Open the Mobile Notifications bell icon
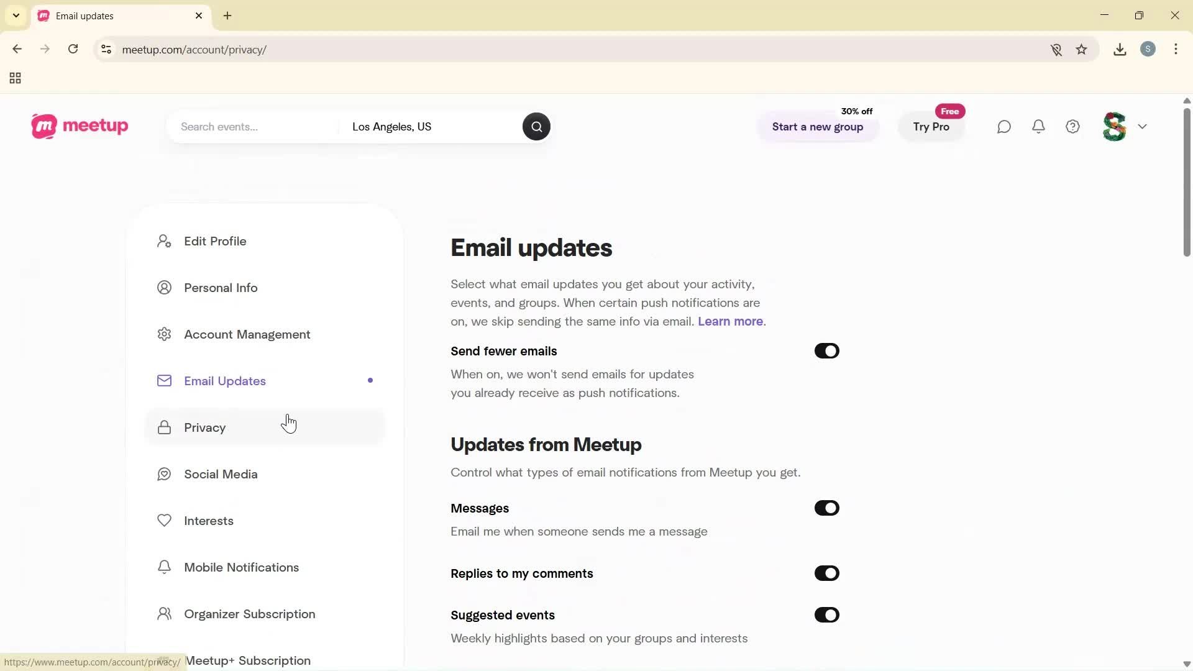The width and height of the screenshot is (1193, 671). pos(164,567)
